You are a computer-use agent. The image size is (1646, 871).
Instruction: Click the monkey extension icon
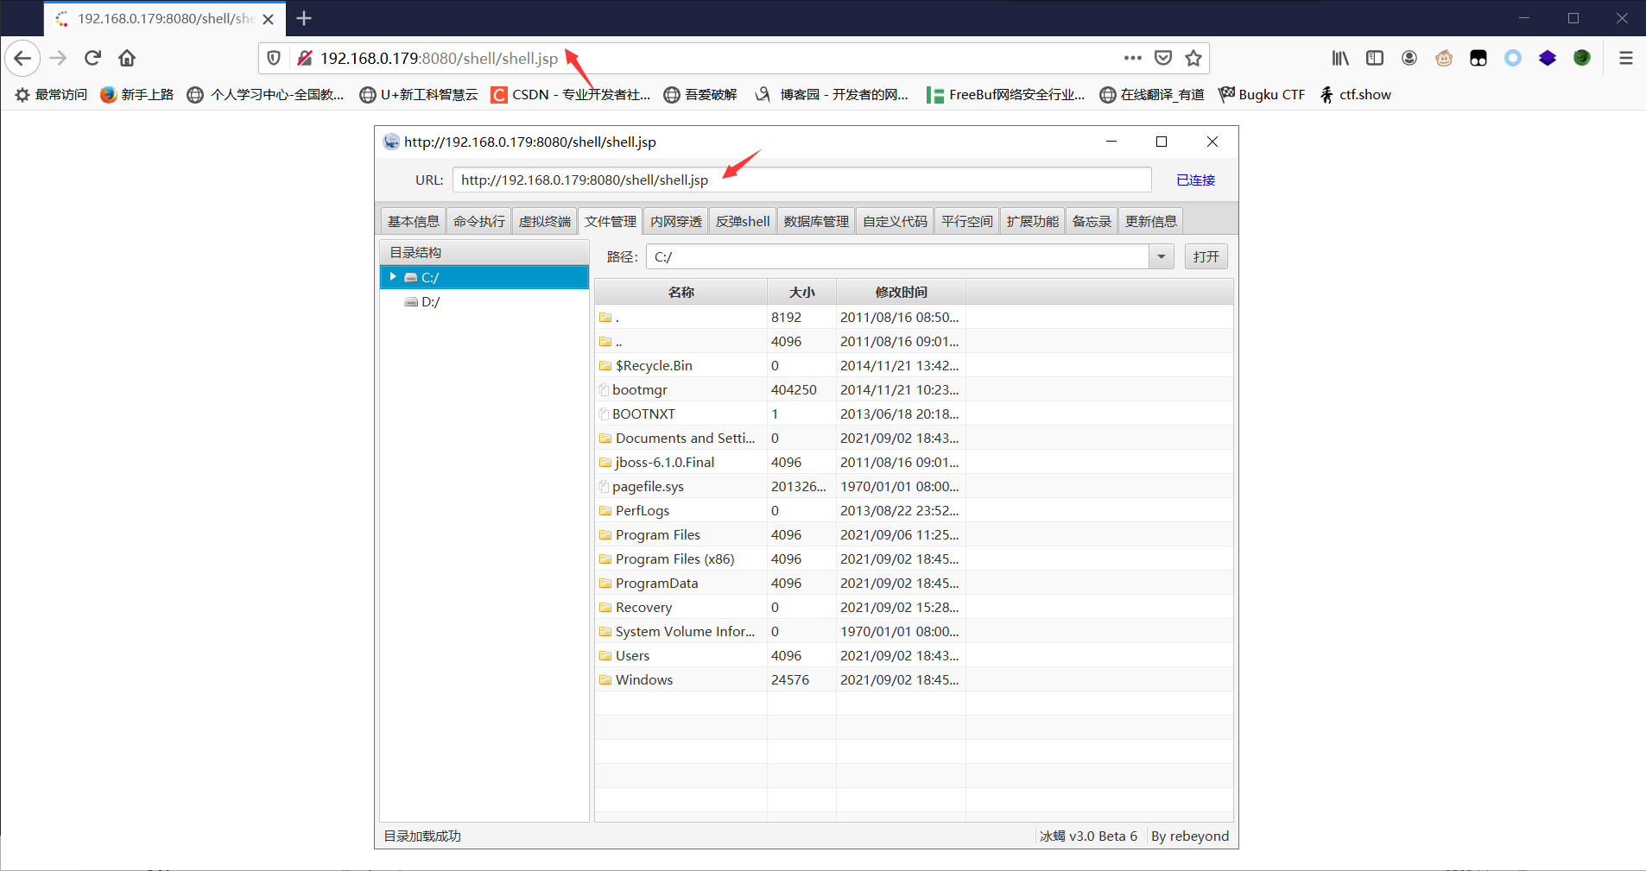pos(1444,58)
